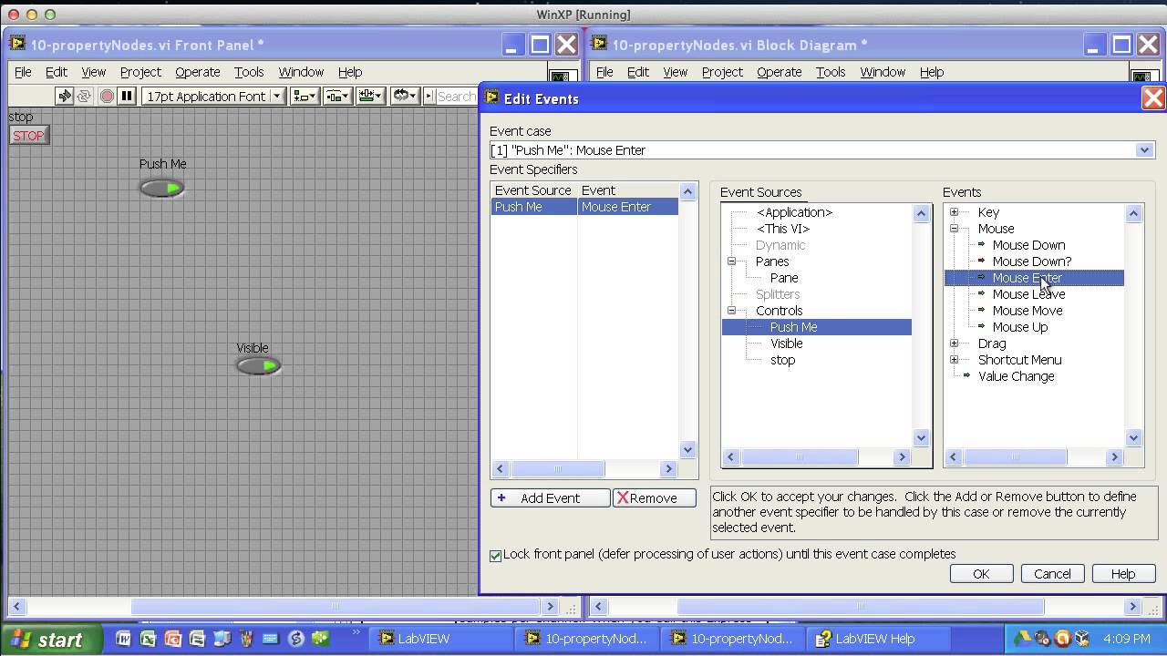The height and width of the screenshot is (656, 1167).
Task: Expand the Drag events group
Action: [954, 343]
